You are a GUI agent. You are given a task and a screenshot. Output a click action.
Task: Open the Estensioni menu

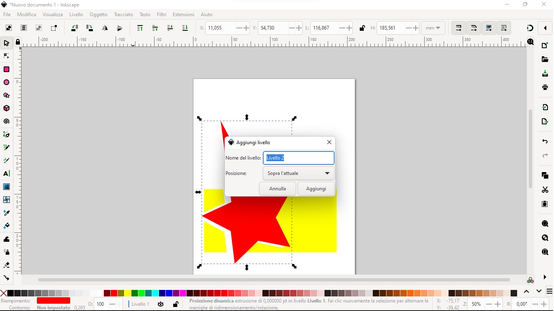click(x=183, y=15)
